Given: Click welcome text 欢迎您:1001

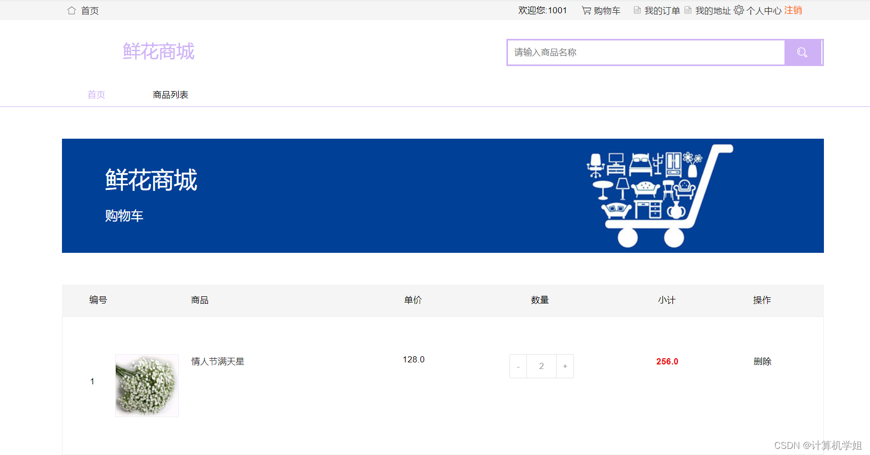Looking at the screenshot, I should [543, 10].
